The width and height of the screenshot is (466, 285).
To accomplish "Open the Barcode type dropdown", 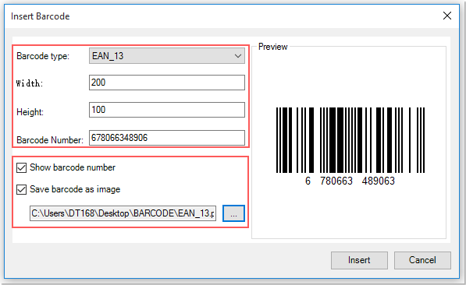I will point(167,56).
